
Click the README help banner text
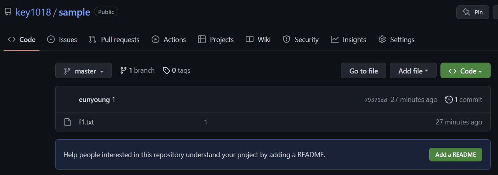[194, 155]
